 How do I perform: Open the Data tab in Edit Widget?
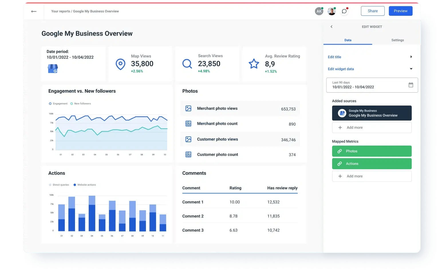click(x=348, y=40)
